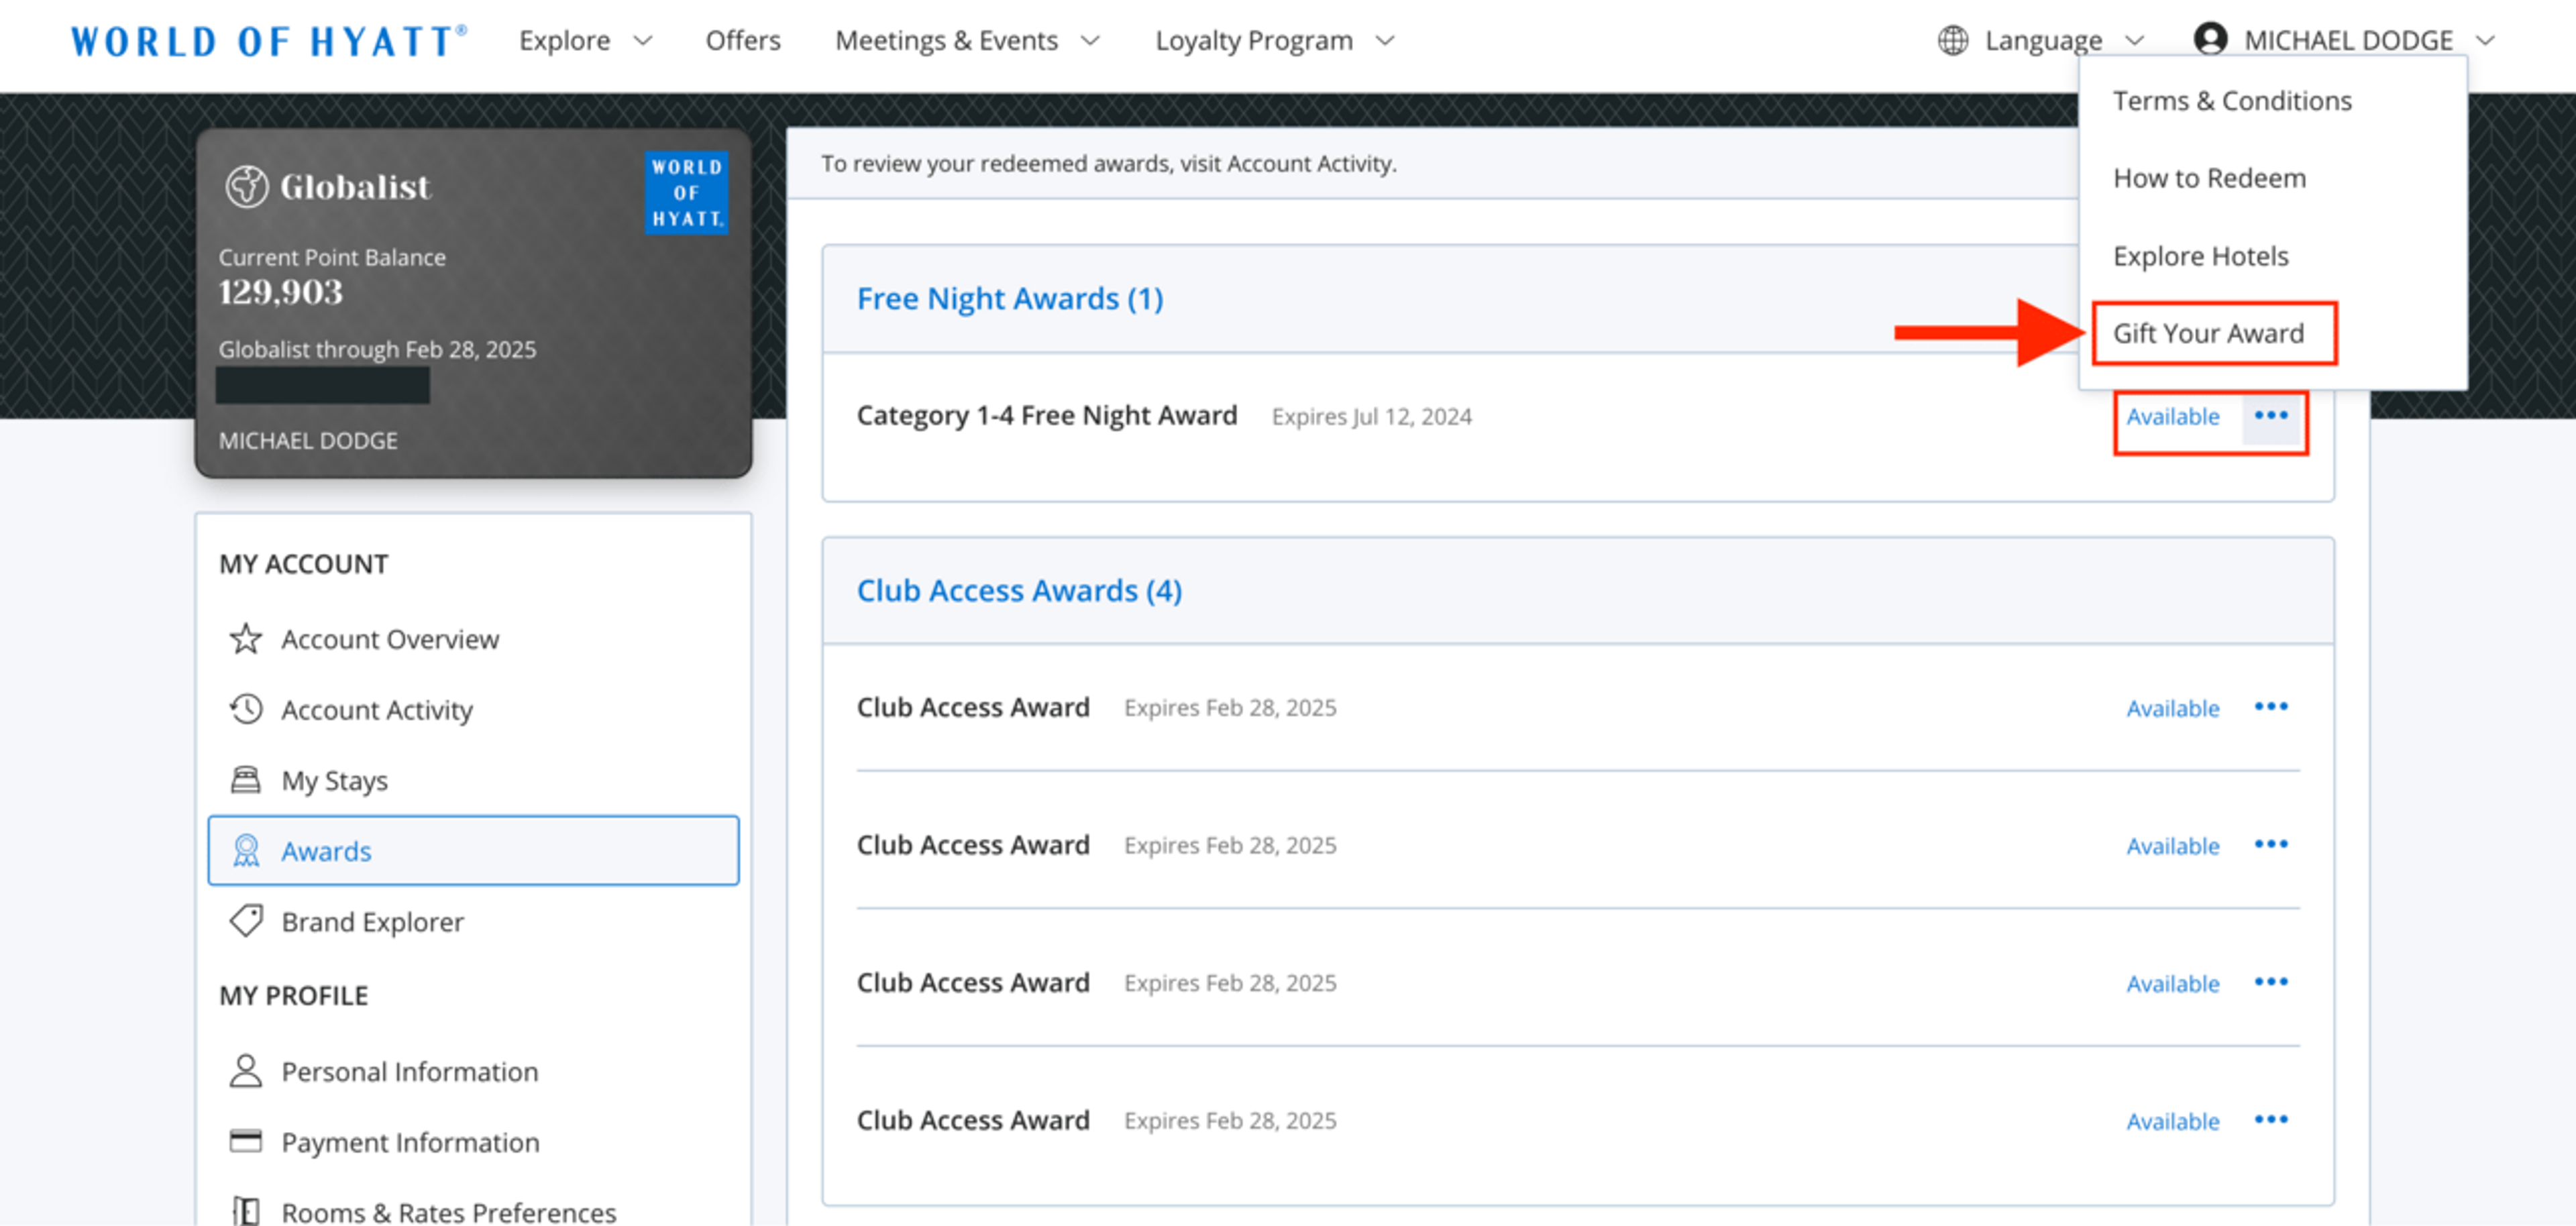The width and height of the screenshot is (2576, 1226).
Task: Expand the Explore menu chevron
Action: pos(643,41)
